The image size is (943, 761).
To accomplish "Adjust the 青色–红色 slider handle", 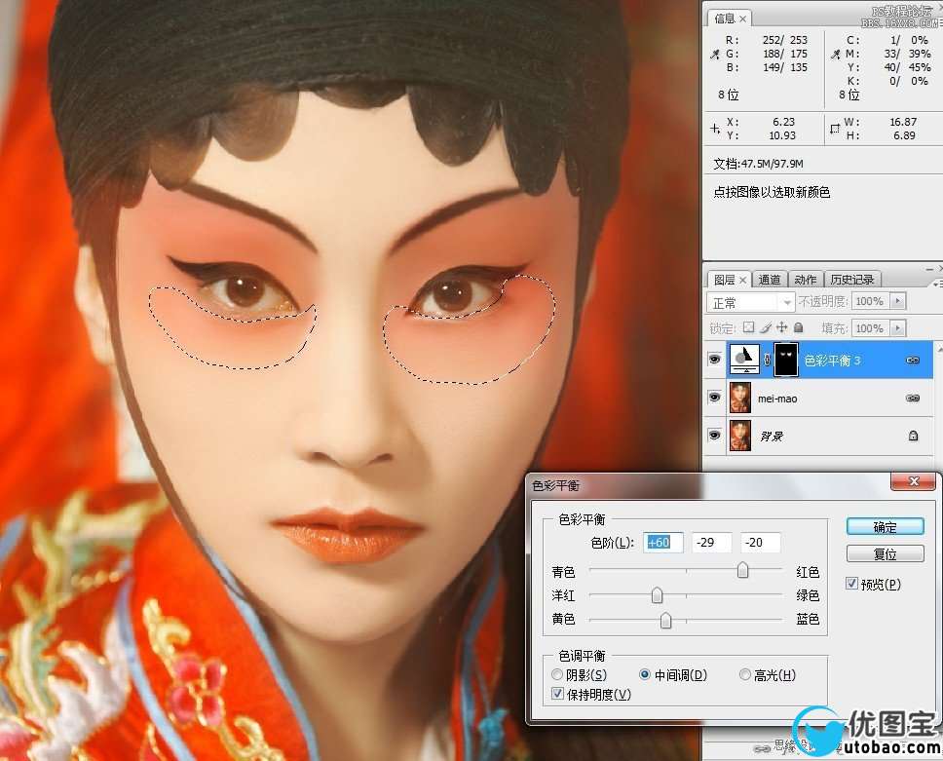I will (x=742, y=570).
